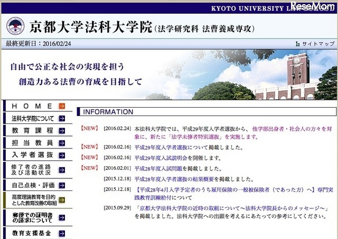This screenshot has width=338, height=239.
Task: Open the サイトマップ link
Action: click(318, 44)
